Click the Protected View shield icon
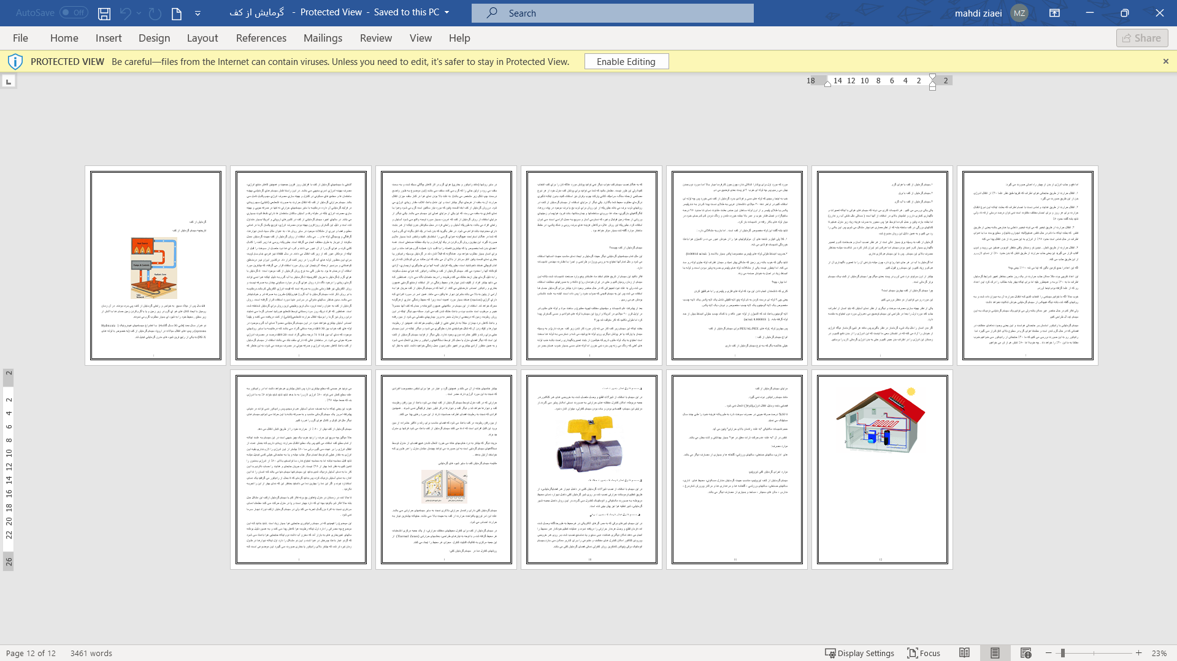Image resolution: width=1177 pixels, height=661 pixels. coord(15,61)
